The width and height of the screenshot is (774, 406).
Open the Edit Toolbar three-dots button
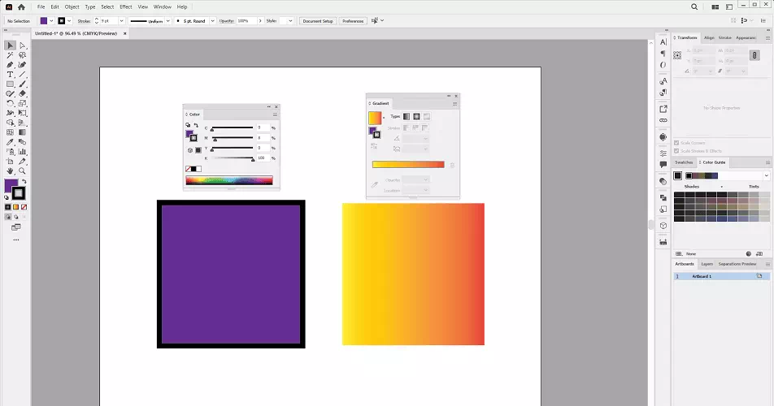pyautogui.click(x=15, y=240)
